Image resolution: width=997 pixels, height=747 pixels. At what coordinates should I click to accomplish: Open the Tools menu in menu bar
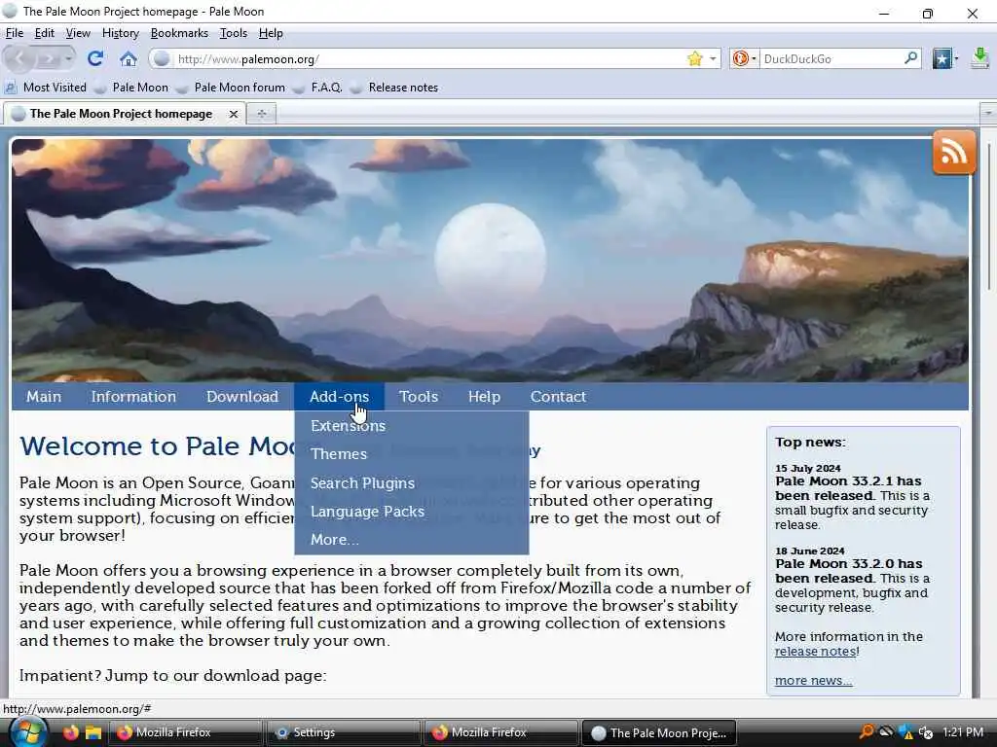point(234,33)
